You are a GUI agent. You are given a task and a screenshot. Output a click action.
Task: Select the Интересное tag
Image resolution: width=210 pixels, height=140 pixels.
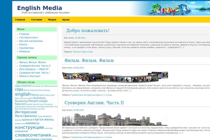(x=26, y=112)
